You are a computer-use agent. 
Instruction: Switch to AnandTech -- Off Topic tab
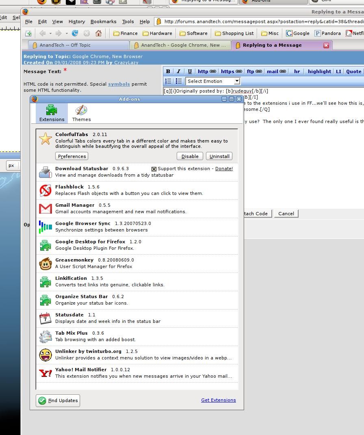pyautogui.click(x=78, y=45)
